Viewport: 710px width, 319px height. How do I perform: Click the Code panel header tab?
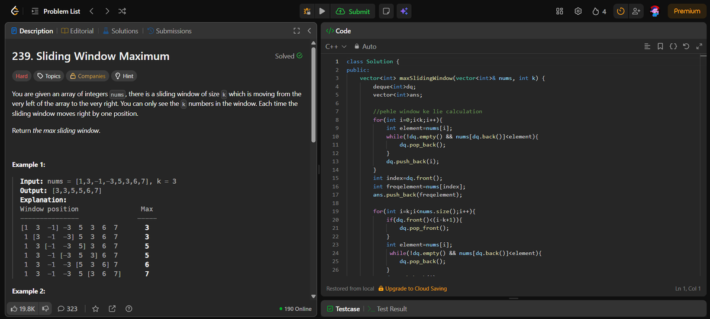[x=339, y=31]
